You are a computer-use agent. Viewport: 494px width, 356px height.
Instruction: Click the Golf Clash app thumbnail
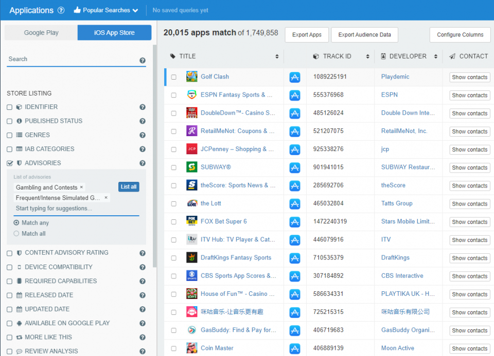[192, 77]
